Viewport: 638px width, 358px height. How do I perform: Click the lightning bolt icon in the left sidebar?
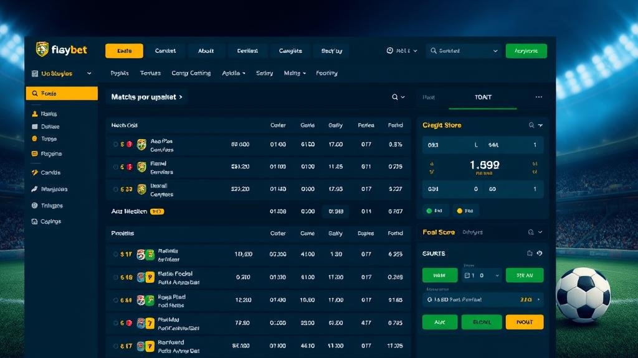click(x=35, y=172)
